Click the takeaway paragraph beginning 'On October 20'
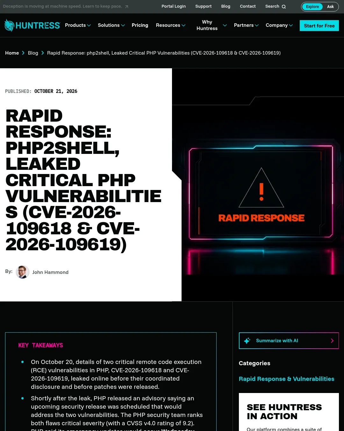The width and height of the screenshot is (344, 431). (116, 374)
